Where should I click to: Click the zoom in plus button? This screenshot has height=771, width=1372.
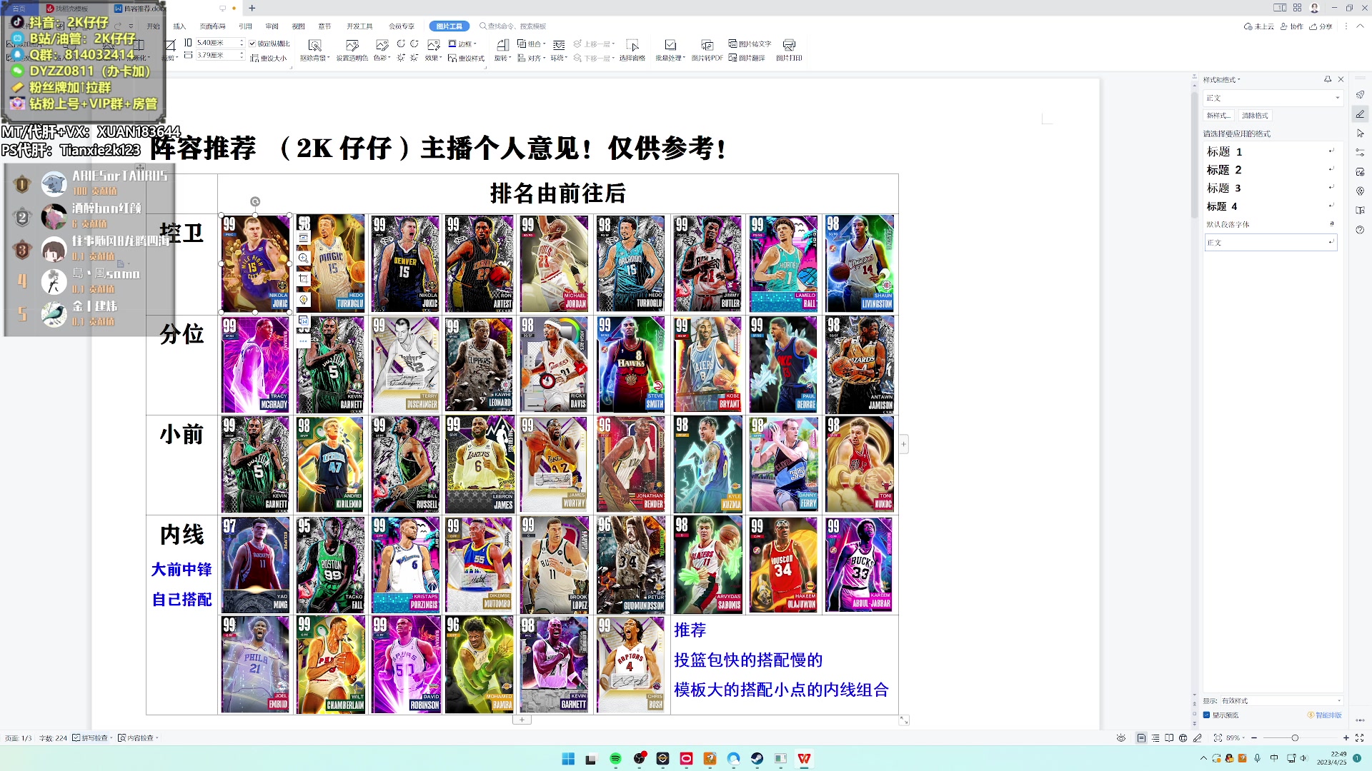point(1346,737)
